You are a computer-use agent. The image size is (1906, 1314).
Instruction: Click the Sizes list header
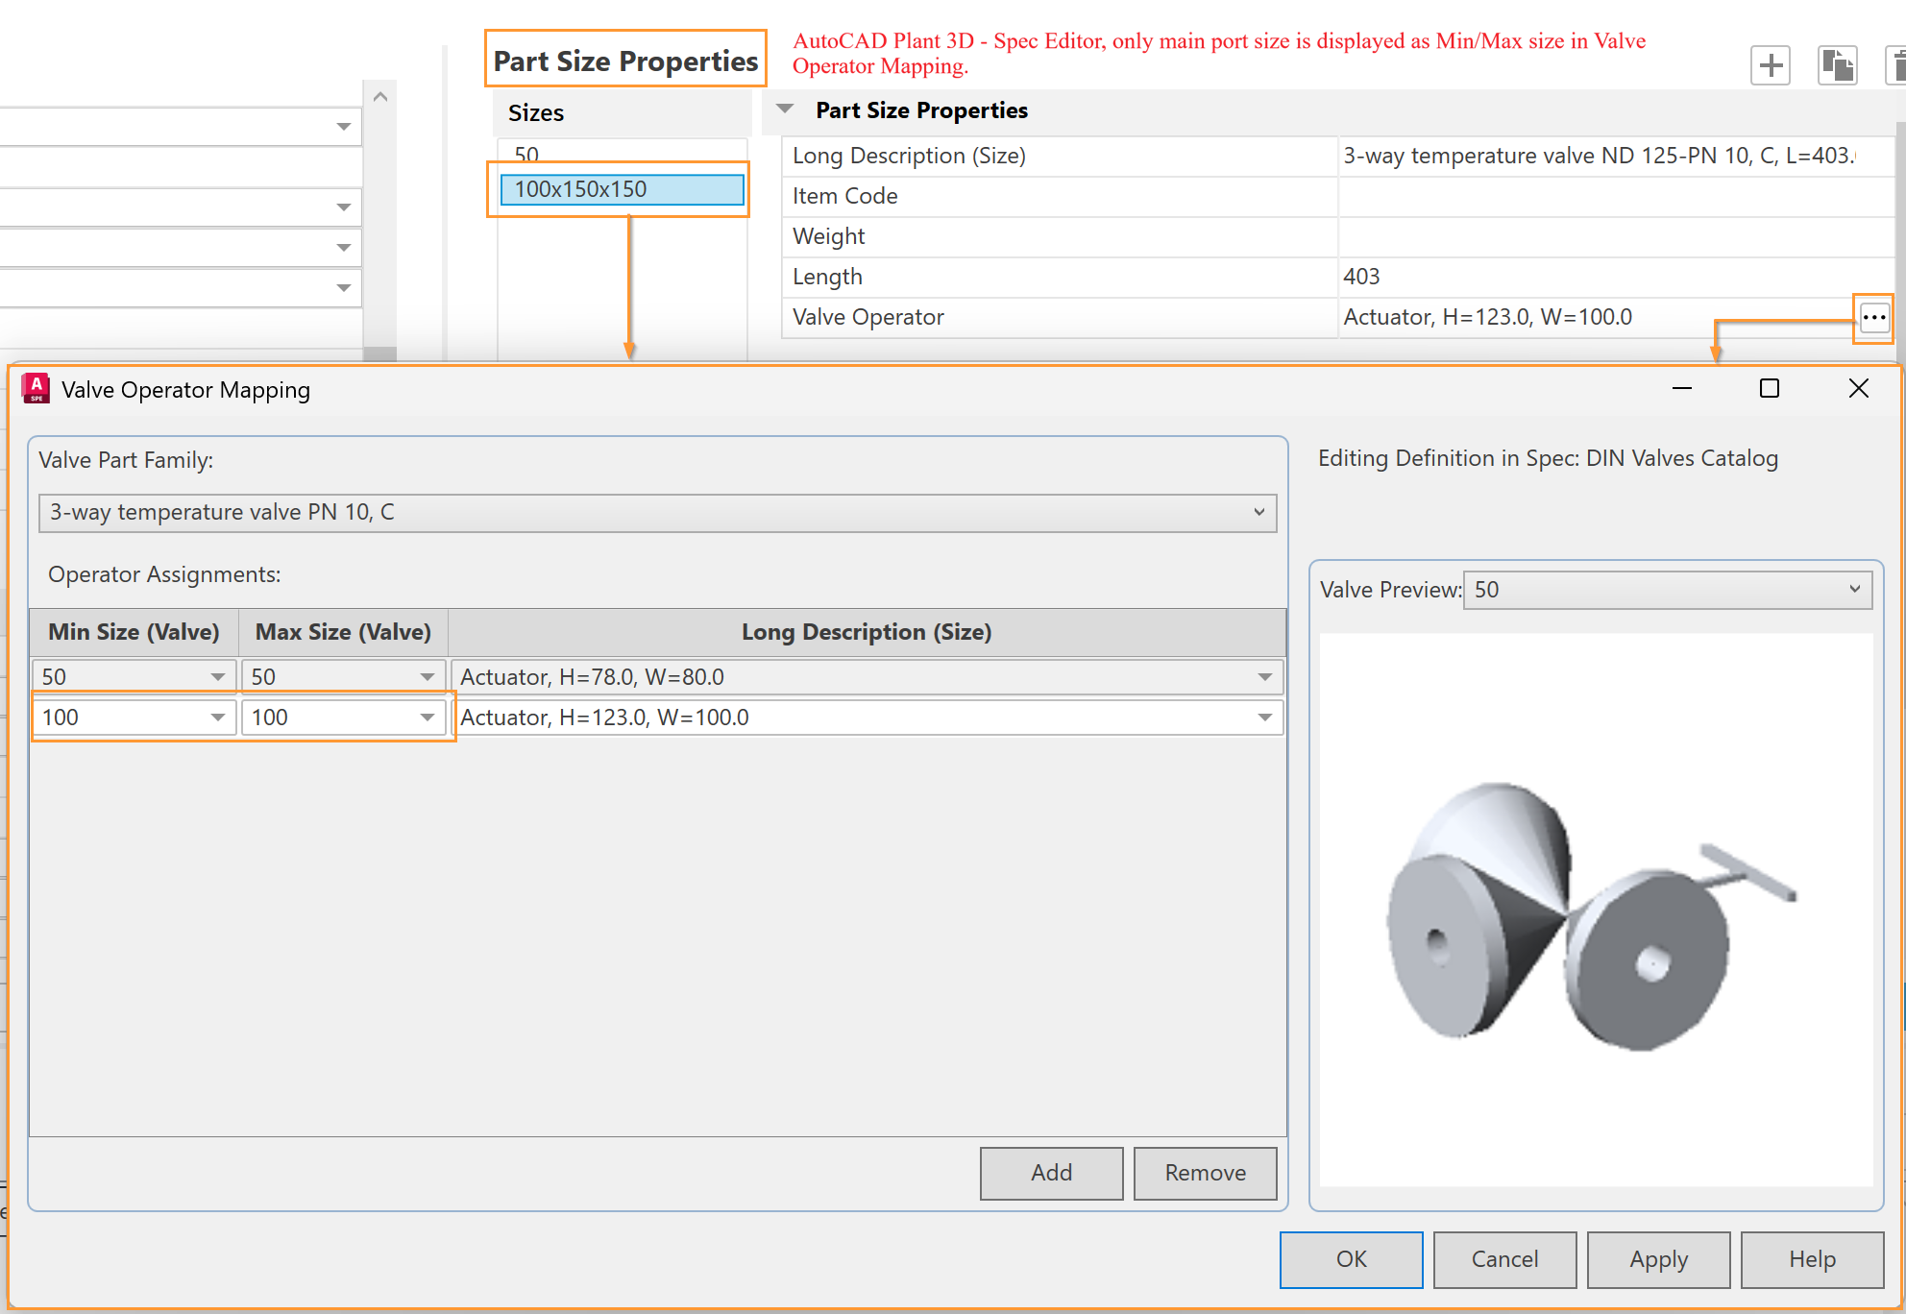coord(622,113)
